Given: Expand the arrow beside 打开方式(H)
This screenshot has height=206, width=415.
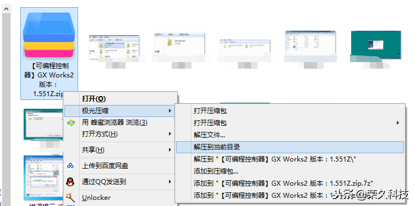Looking at the screenshot, I should [x=170, y=134].
